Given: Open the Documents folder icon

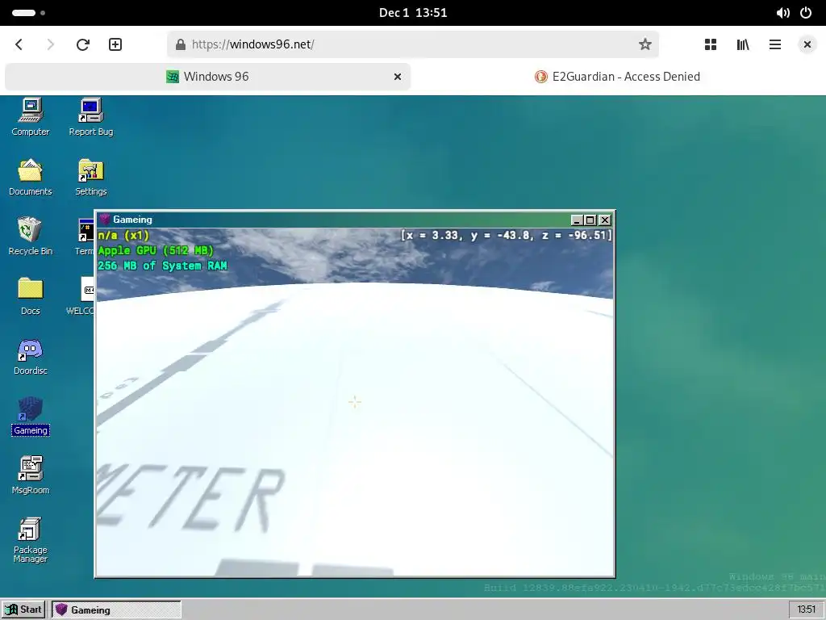Looking at the screenshot, I should (x=31, y=177).
